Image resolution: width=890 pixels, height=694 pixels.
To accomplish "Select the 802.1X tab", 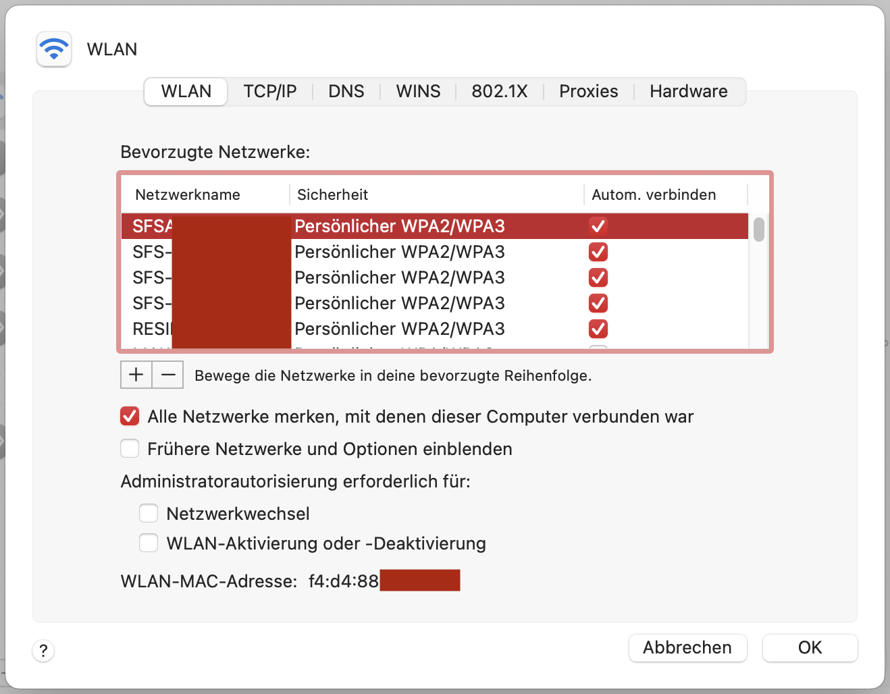I will (499, 91).
